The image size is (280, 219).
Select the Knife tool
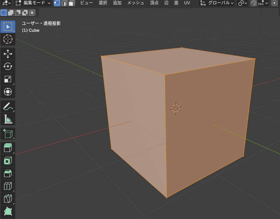(8, 199)
